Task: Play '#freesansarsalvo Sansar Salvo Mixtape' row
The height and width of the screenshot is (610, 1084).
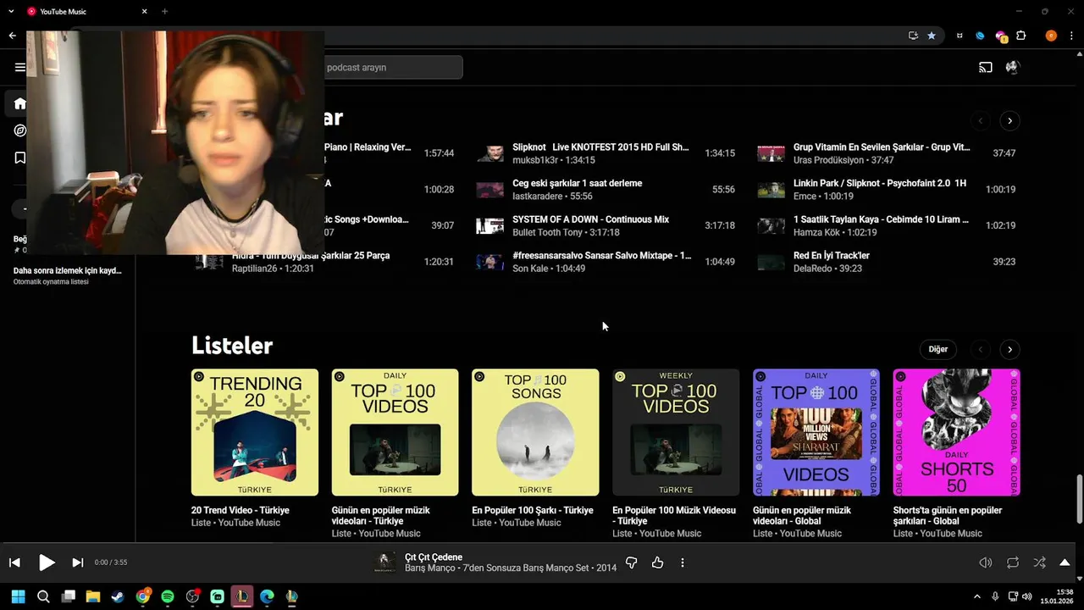Action: 606,262
